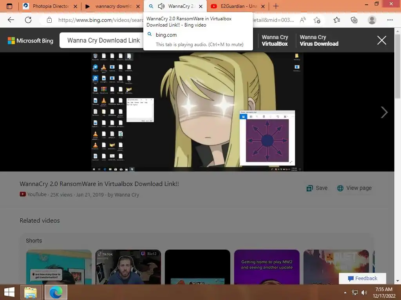View site information lock icon
This screenshot has height=300, width=401.
(x=49, y=20)
